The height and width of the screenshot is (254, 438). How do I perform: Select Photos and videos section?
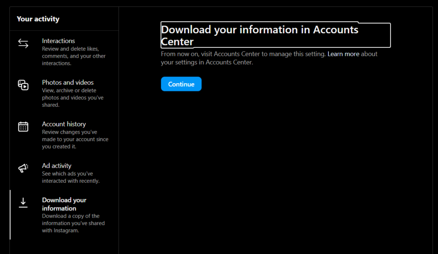click(x=64, y=93)
